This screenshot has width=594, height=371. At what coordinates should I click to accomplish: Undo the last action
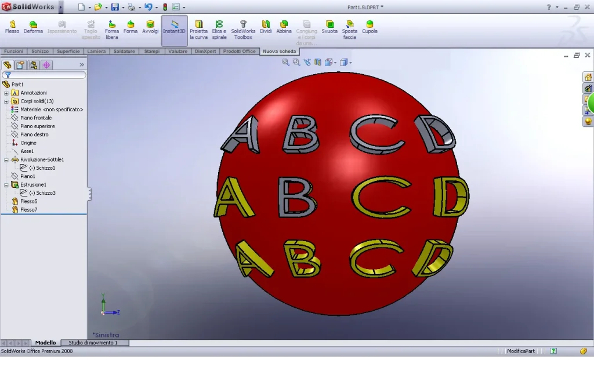coord(148,7)
